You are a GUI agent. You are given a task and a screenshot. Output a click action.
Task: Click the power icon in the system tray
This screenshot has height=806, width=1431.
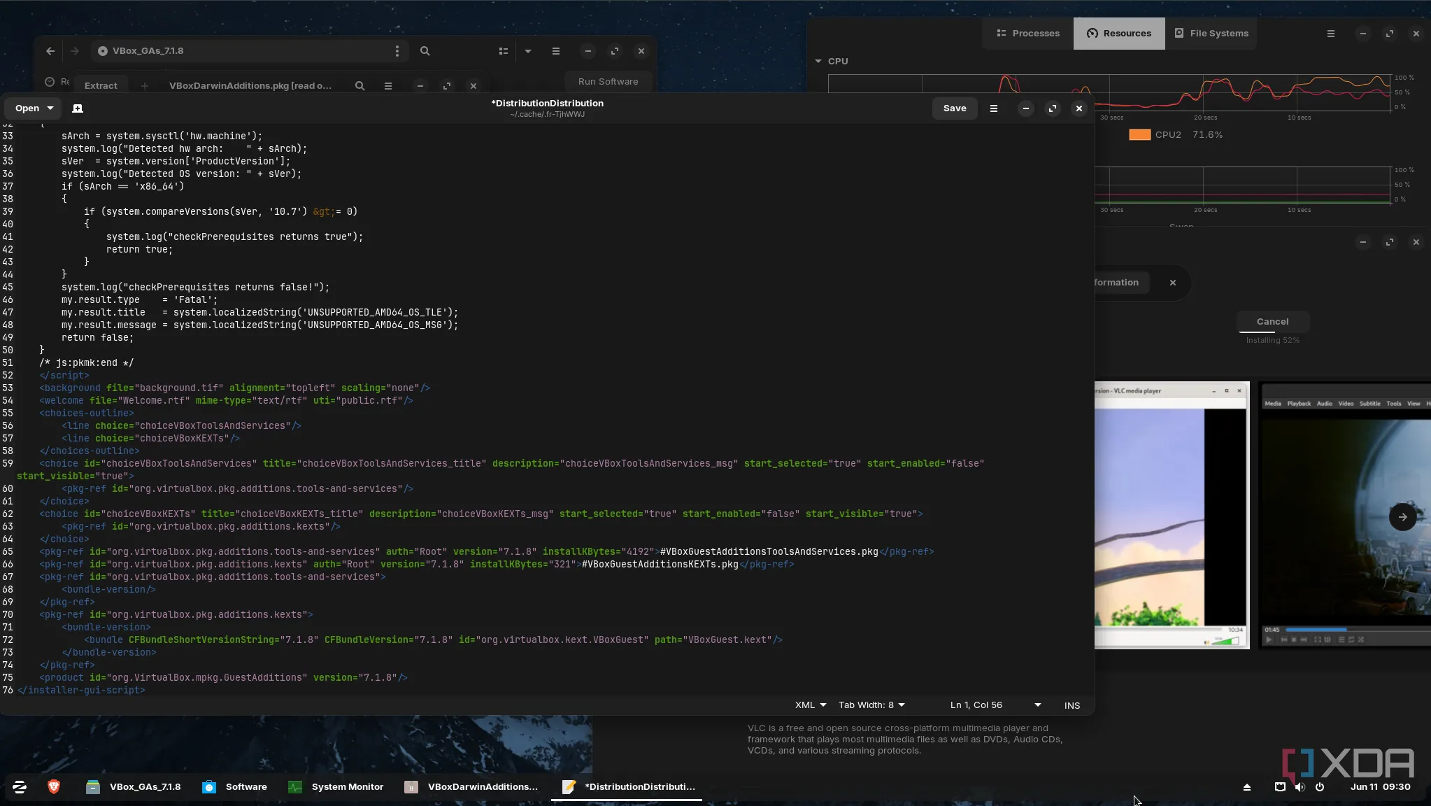point(1319,787)
